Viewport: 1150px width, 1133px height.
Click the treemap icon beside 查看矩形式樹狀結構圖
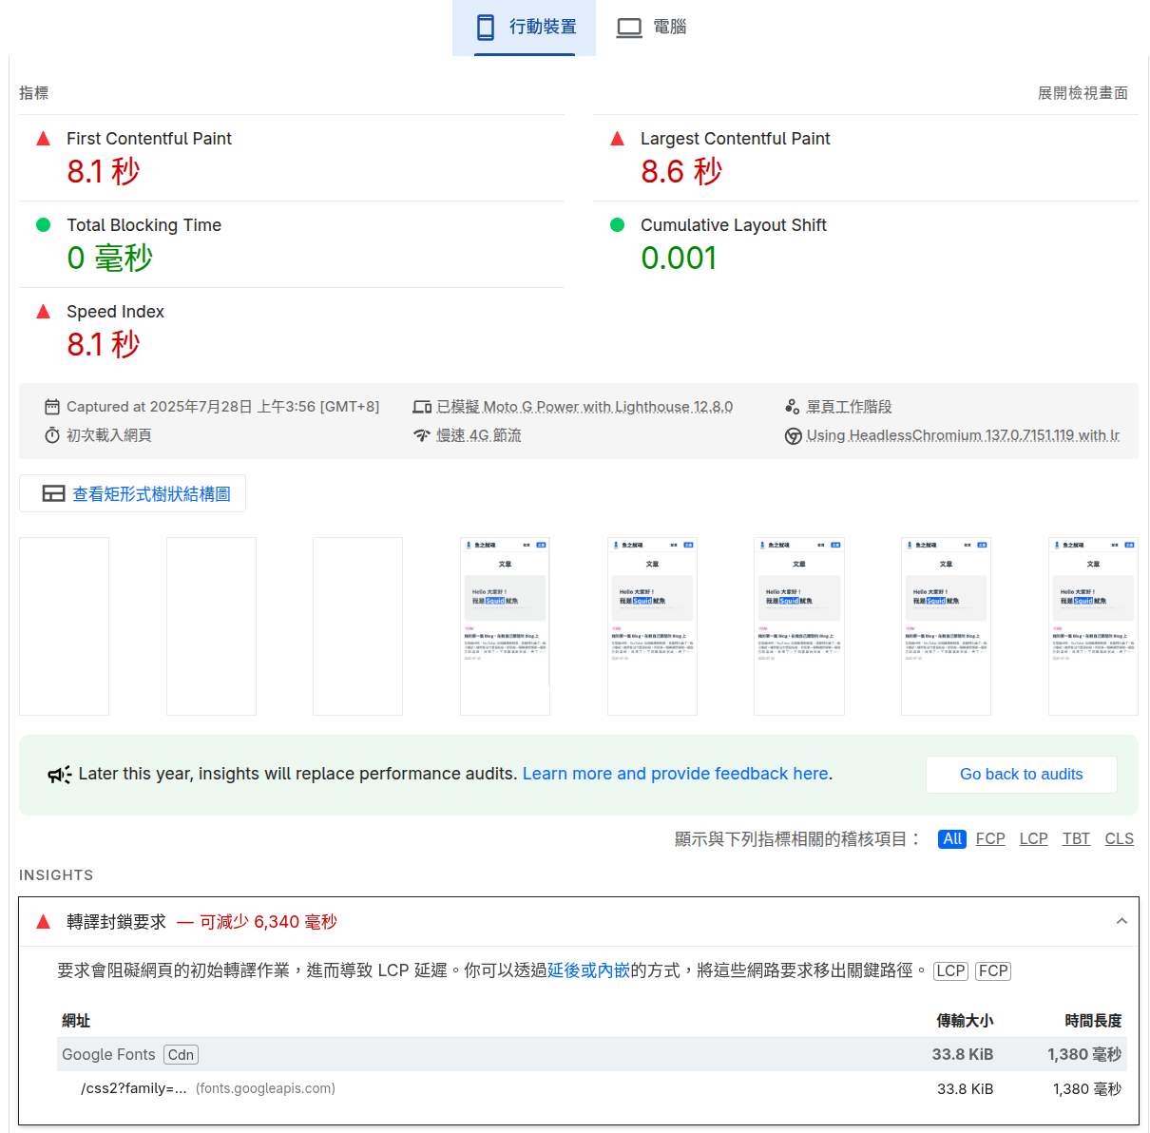point(53,494)
